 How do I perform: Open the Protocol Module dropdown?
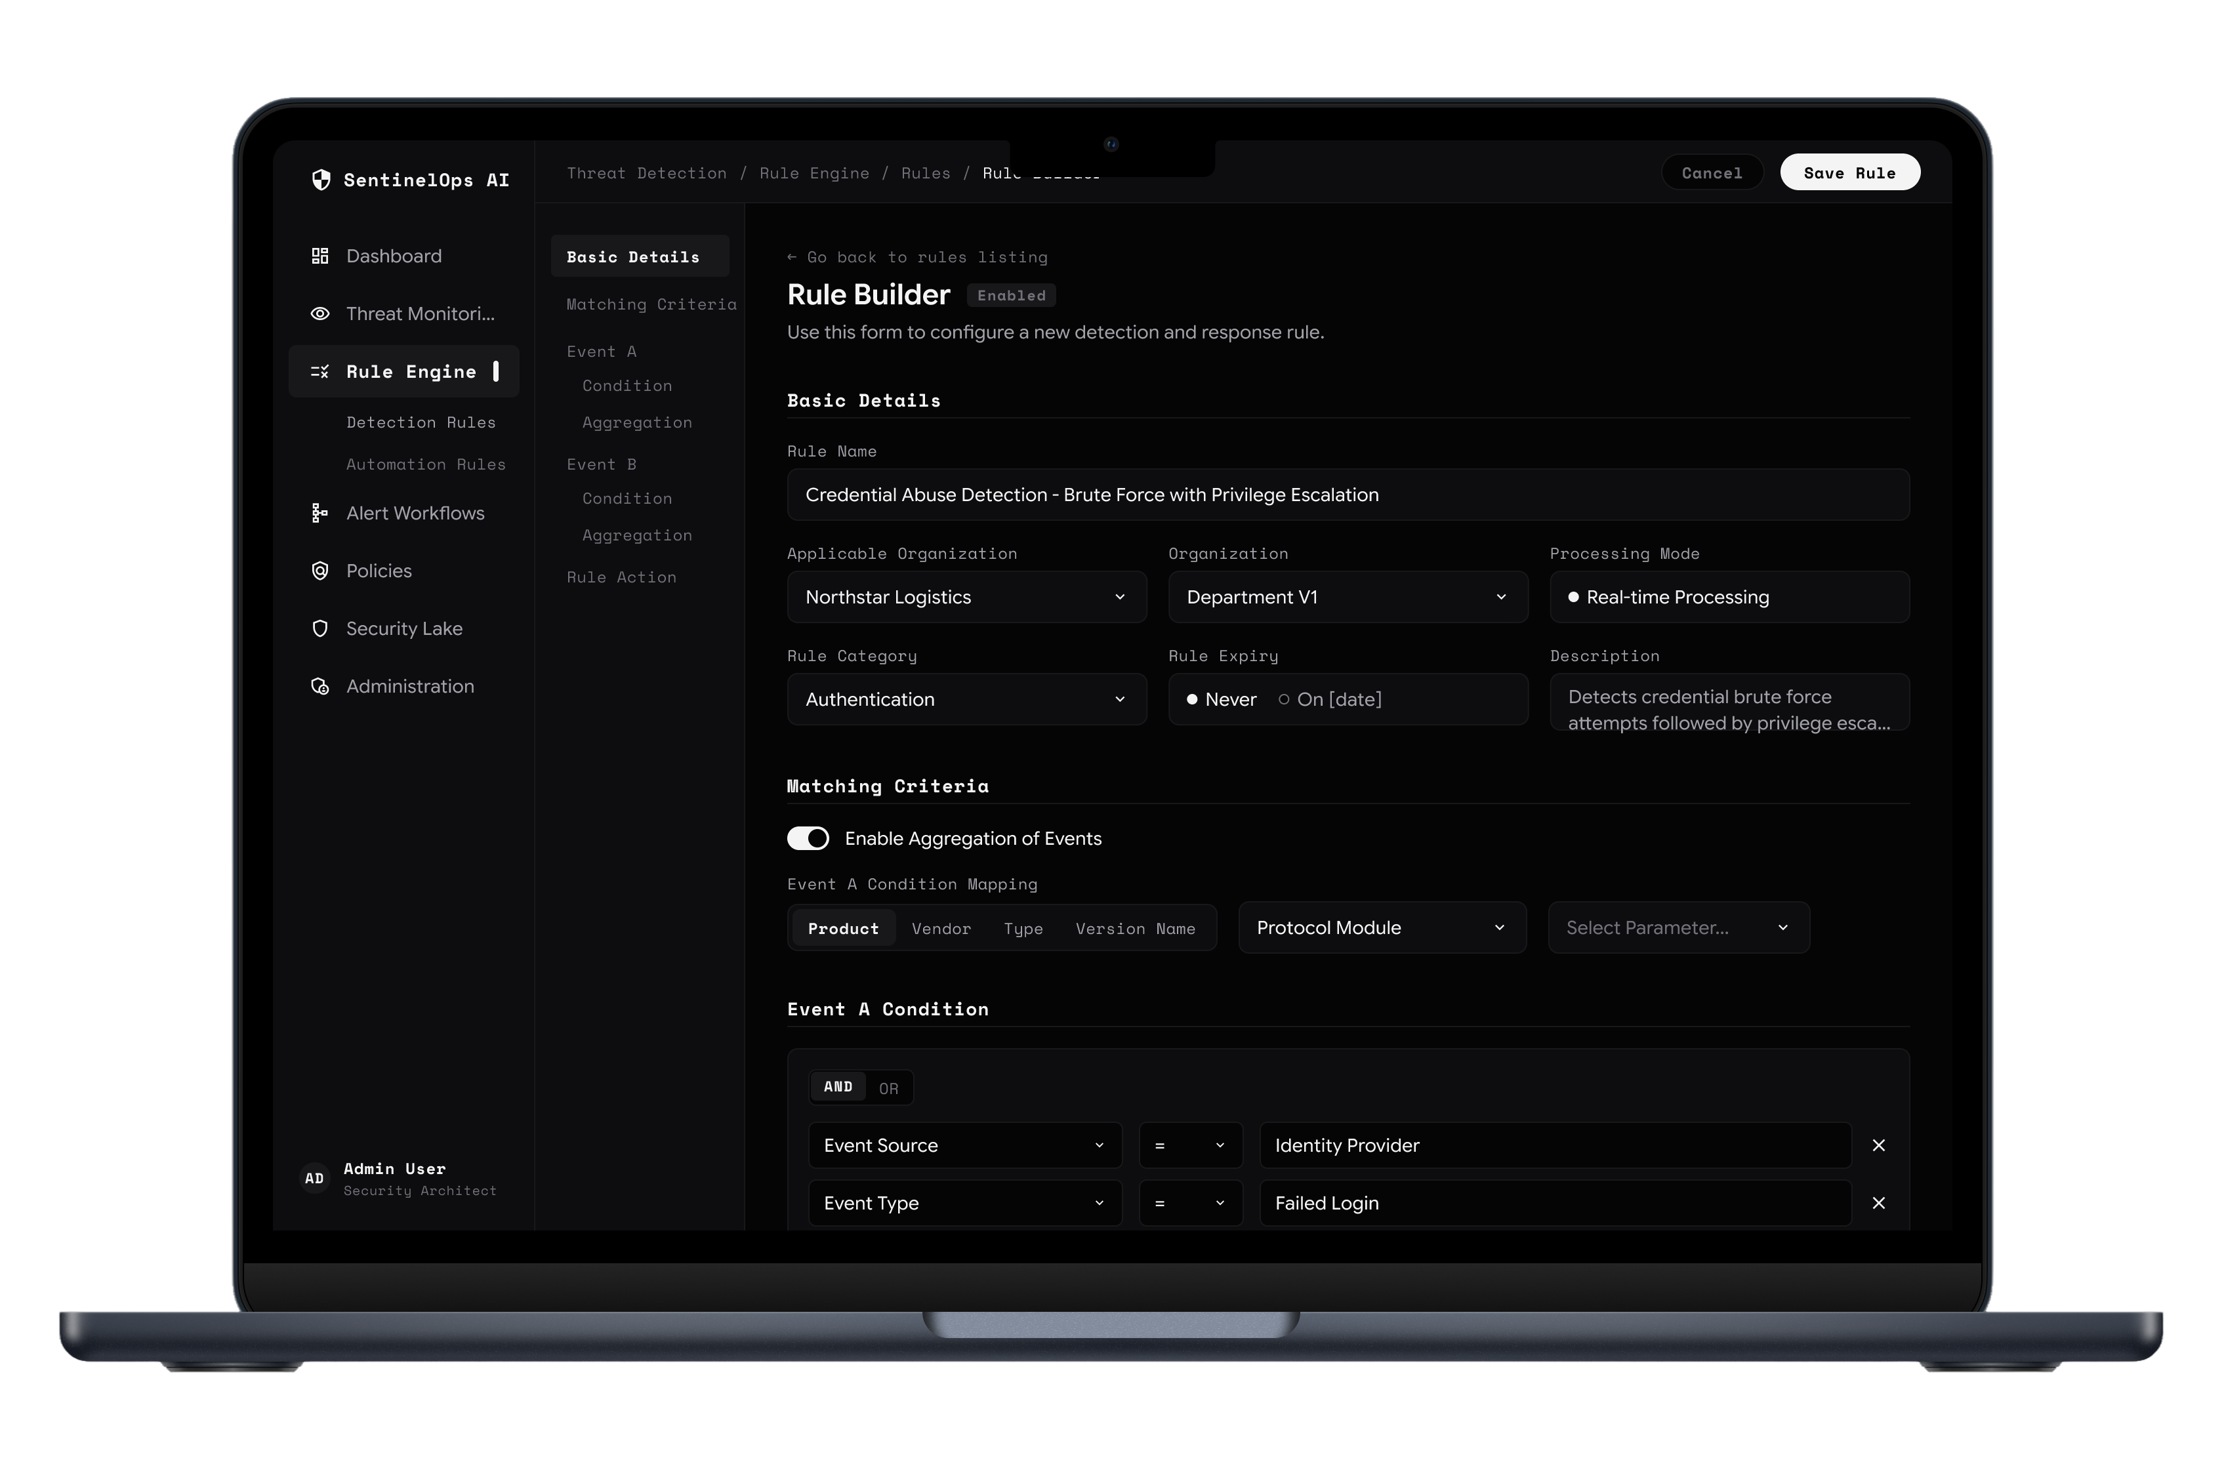[1382, 927]
